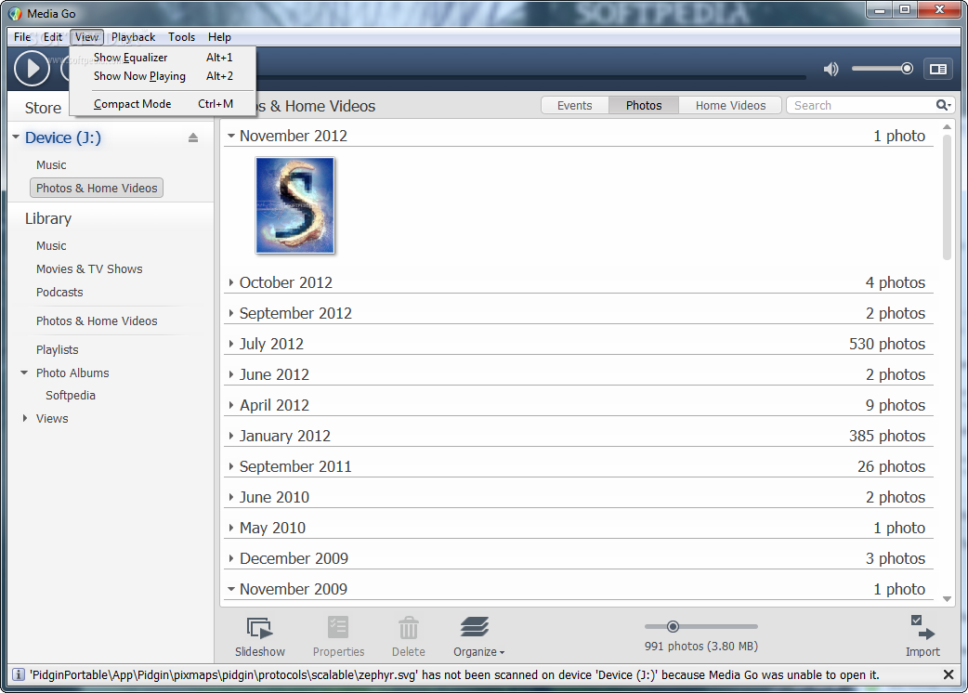Screen dimensions: 968x693
Task: Open Library Photos & Home Videos
Action: [97, 320]
